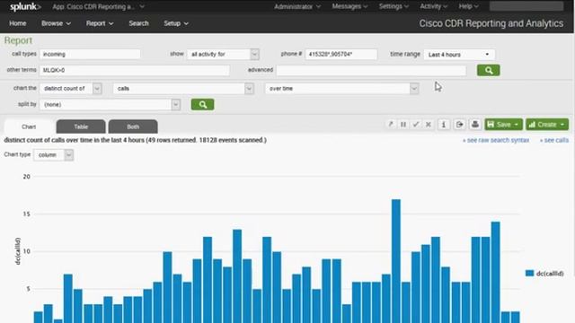575x323 pixels.
Task: Click the 'see calls' link
Action: click(554, 140)
